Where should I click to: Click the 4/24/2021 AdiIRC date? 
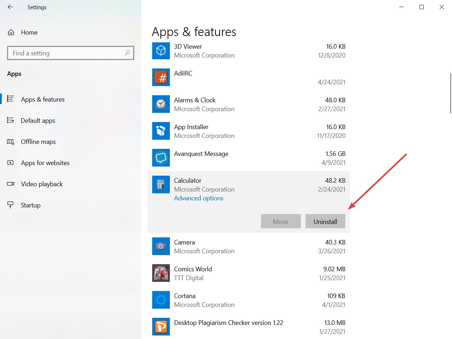click(x=332, y=82)
